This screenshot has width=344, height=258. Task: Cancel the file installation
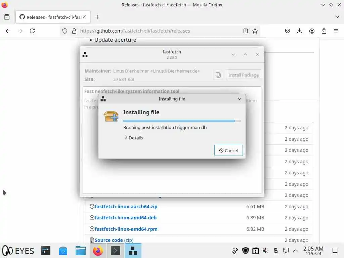(228, 150)
